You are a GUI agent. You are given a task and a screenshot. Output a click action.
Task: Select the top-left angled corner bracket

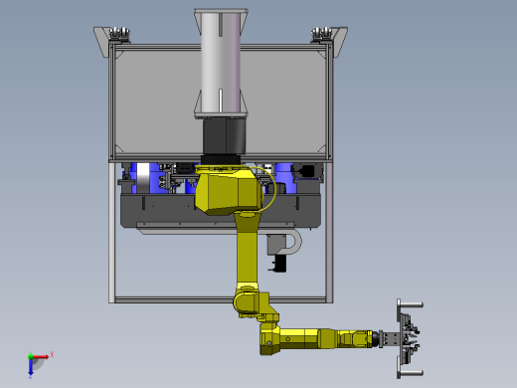click(101, 42)
